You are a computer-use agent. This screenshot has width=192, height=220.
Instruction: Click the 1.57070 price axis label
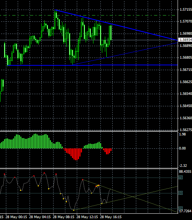point(186,21)
